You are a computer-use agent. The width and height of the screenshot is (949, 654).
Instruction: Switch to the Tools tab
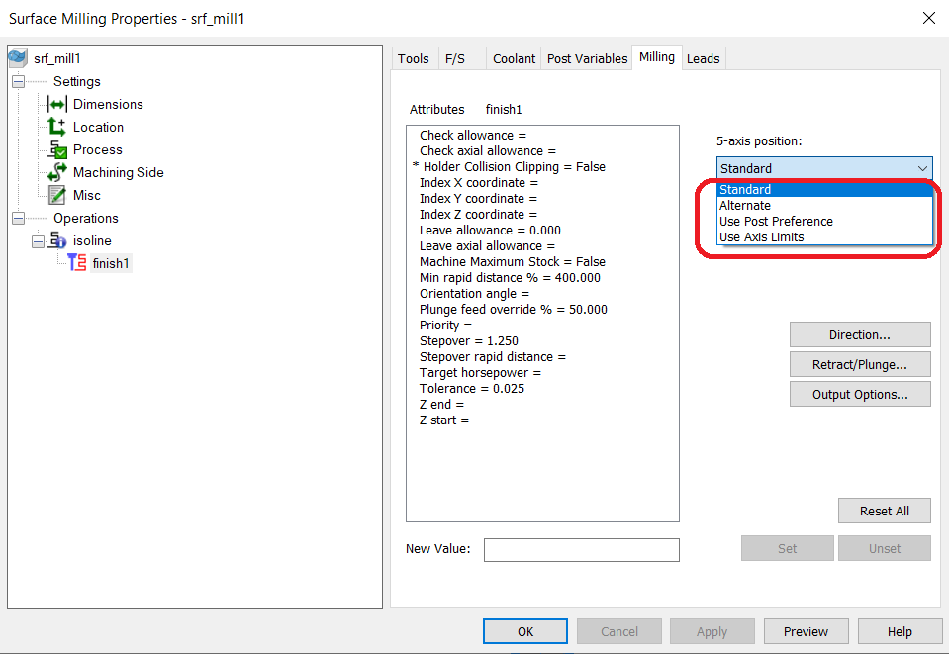pos(414,58)
